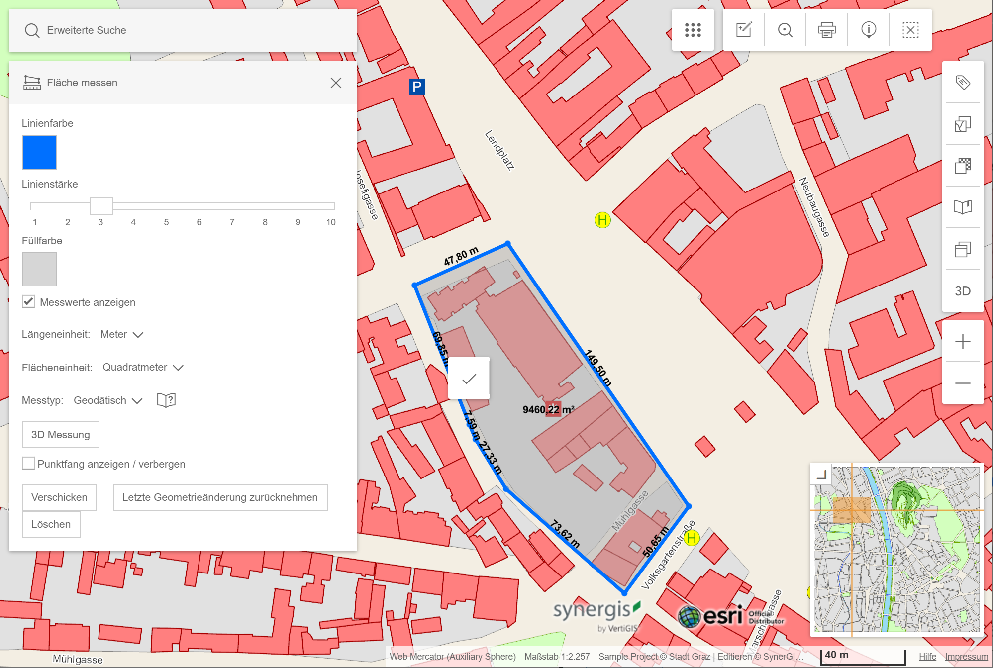Open the labeling tag panel on the right

(x=963, y=83)
